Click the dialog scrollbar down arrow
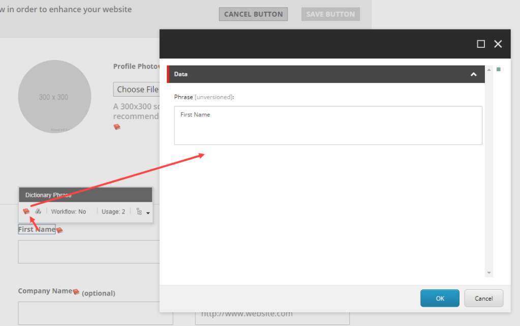Image resolution: width=520 pixels, height=326 pixels. pyautogui.click(x=489, y=273)
